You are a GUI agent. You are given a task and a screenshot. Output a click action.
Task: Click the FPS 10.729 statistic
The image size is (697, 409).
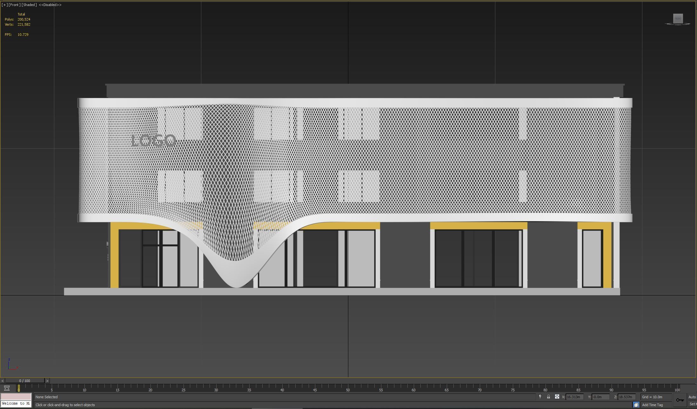pyautogui.click(x=17, y=35)
